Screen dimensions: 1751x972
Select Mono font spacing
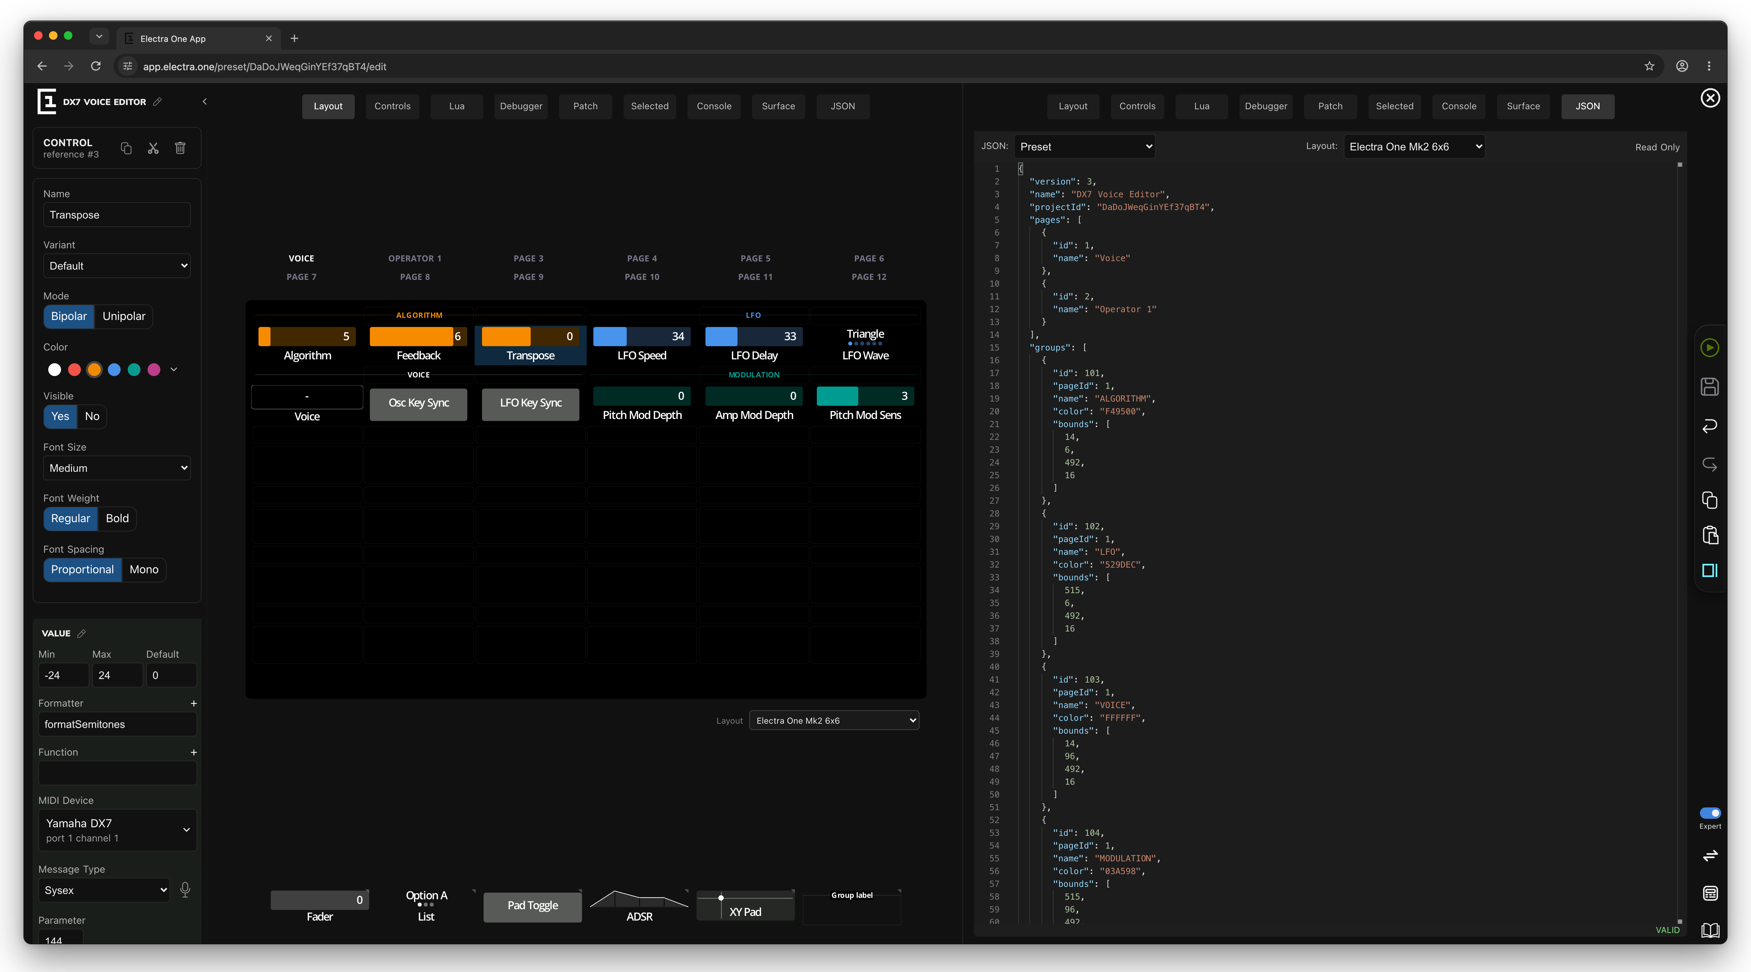144,570
